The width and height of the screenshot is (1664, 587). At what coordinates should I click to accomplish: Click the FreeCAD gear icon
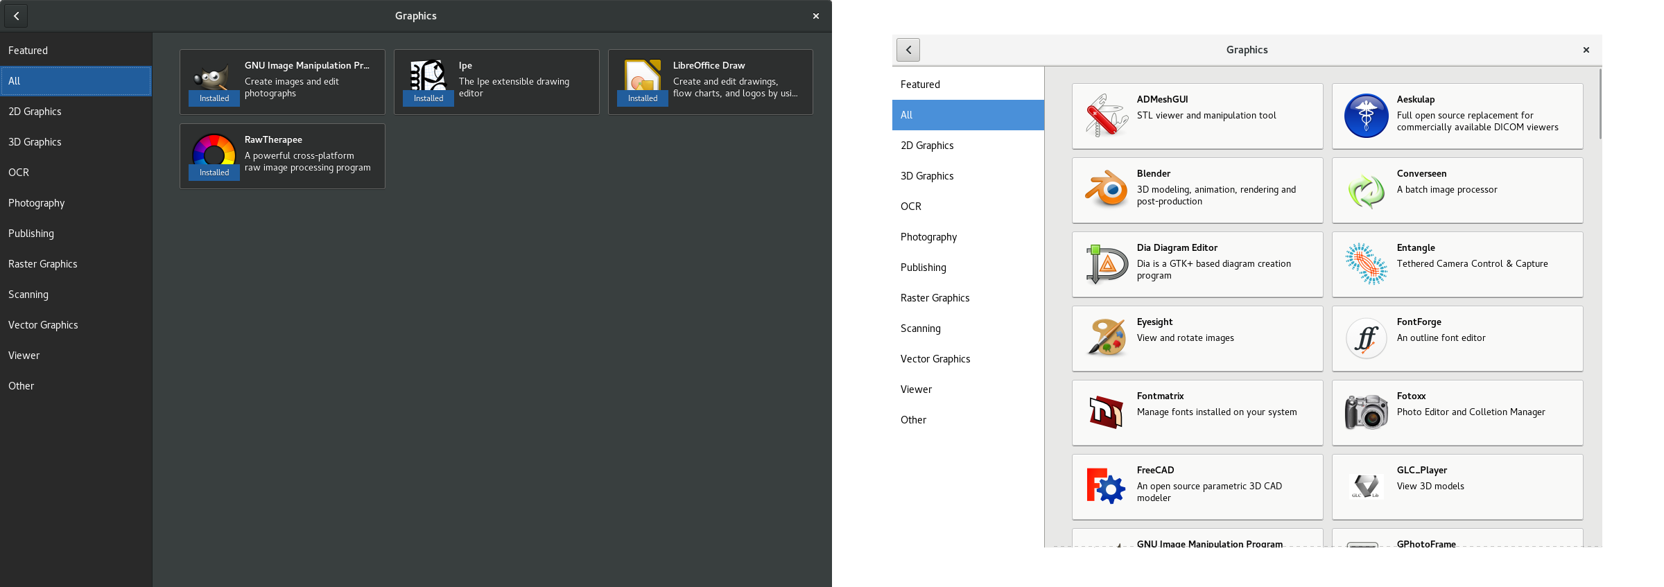(1105, 487)
